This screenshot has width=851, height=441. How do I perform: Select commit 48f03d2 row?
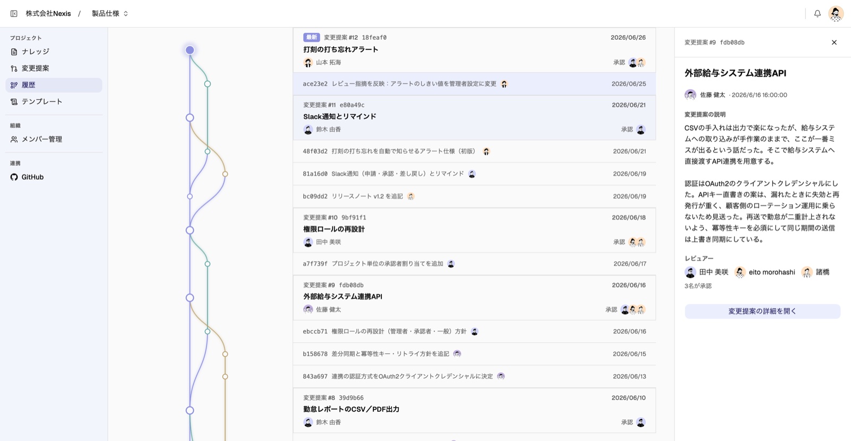pyautogui.click(x=474, y=151)
